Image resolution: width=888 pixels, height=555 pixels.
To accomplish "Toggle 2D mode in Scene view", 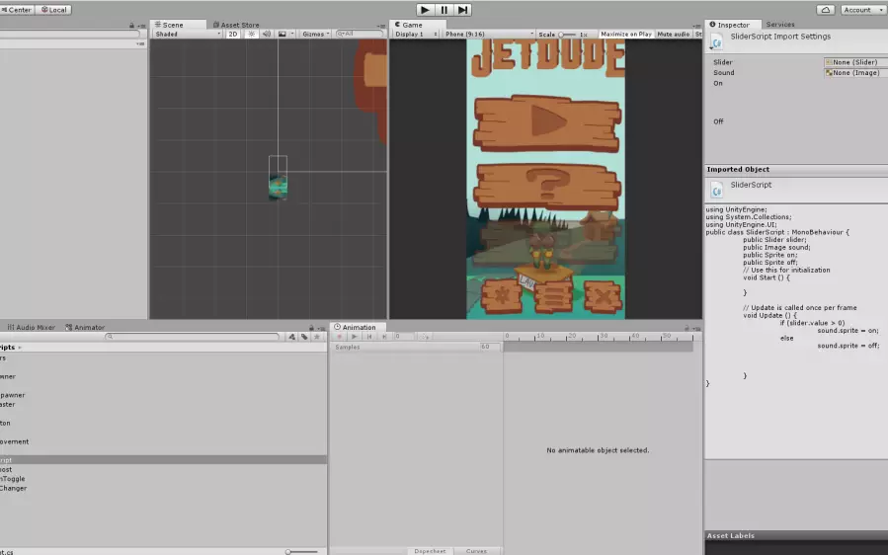I will (233, 34).
